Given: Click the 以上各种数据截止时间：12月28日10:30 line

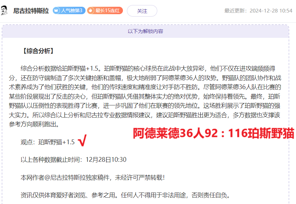Looking at the screenshot, I should pos(73,160).
